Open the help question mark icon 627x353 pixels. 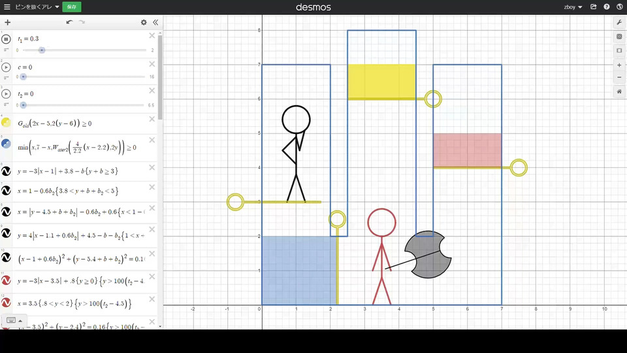(x=607, y=7)
